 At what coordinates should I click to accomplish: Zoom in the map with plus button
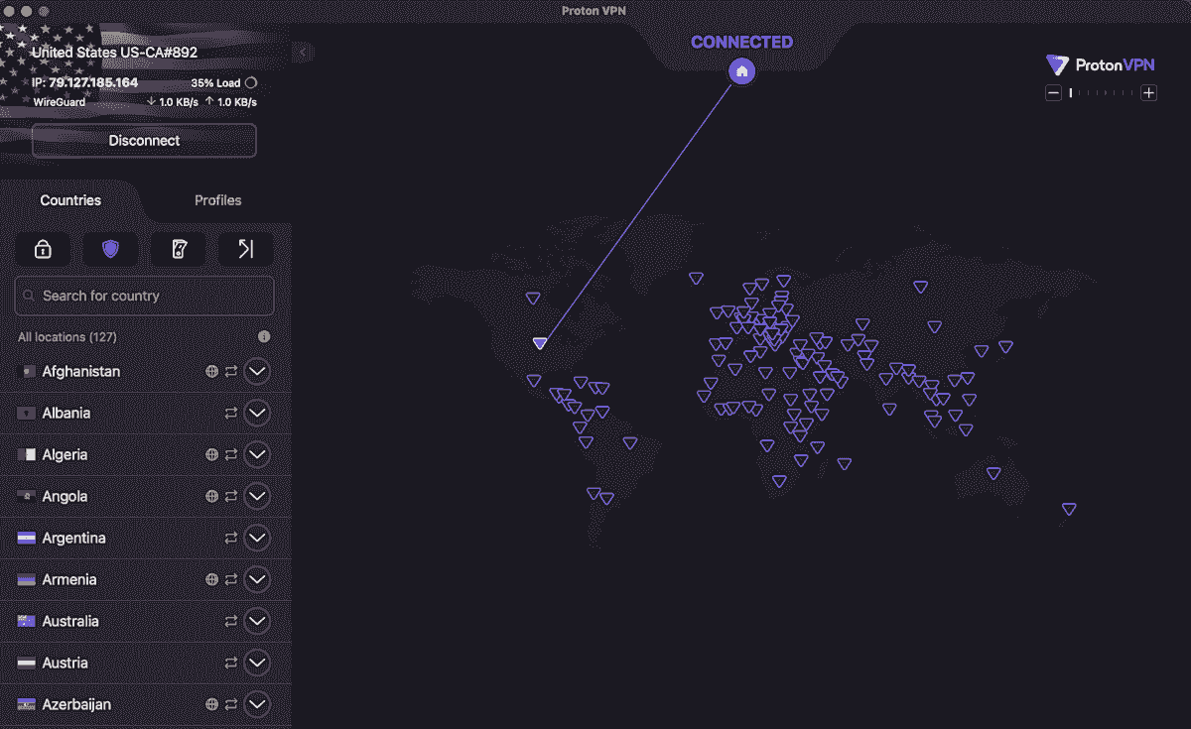pyautogui.click(x=1148, y=93)
